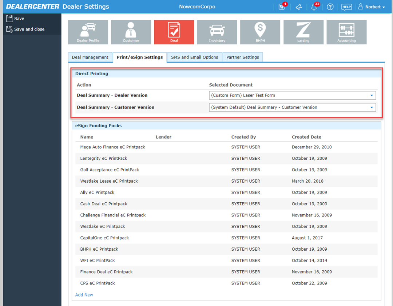Image resolution: width=393 pixels, height=306 pixels.
Task: Open the Customer settings tile
Action: (x=131, y=32)
